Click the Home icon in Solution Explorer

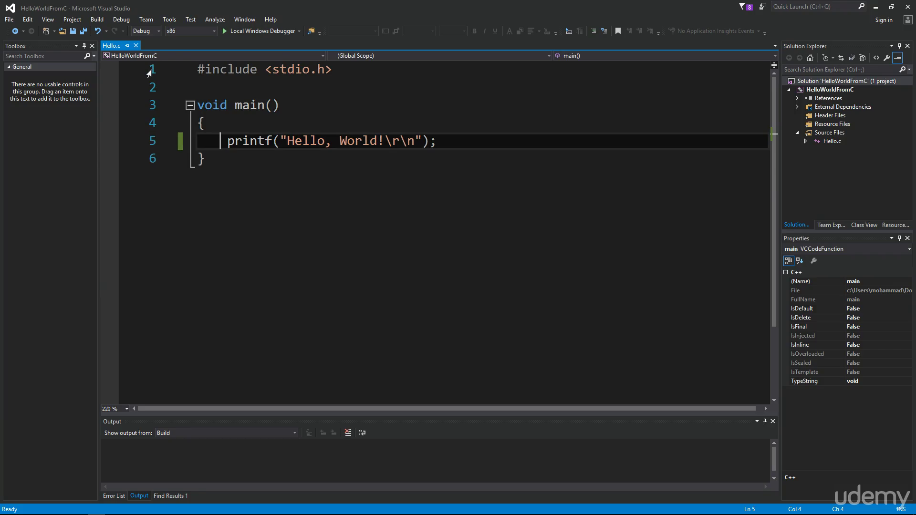tap(810, 58)
